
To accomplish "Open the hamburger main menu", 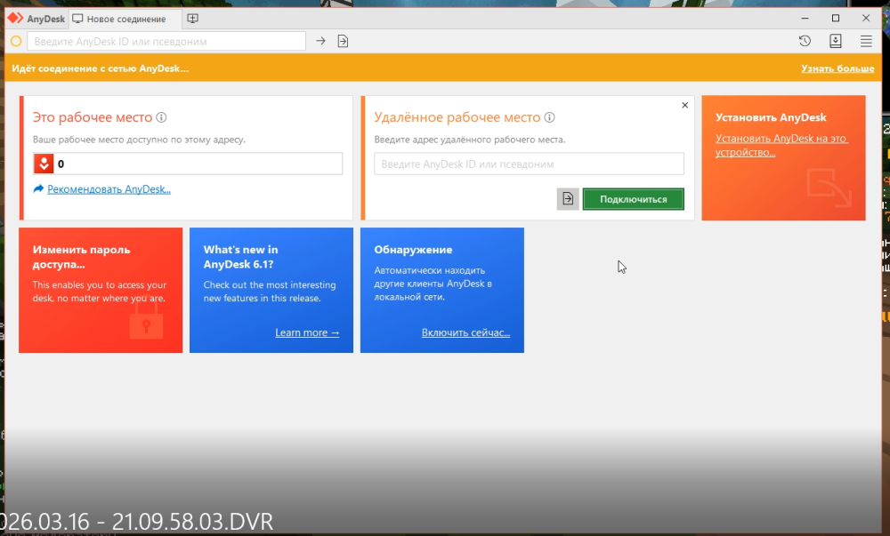I will tap(866, 41).
